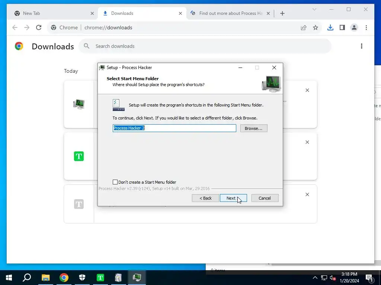This screenshot has width=381, height=285.
Task: Open Downloads page more actions menu
Action: 362,46
